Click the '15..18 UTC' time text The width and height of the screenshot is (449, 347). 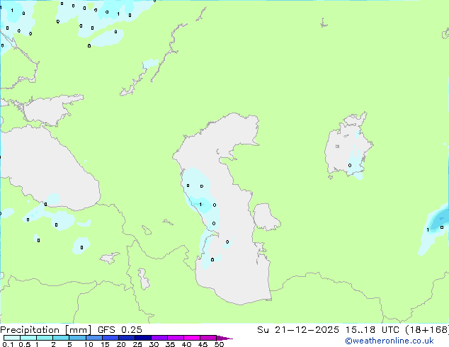372,330
